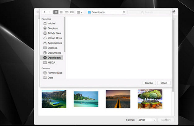Click the Remote Disc disc icon
This screenshot has height=126, width=194.
(45, 73)
